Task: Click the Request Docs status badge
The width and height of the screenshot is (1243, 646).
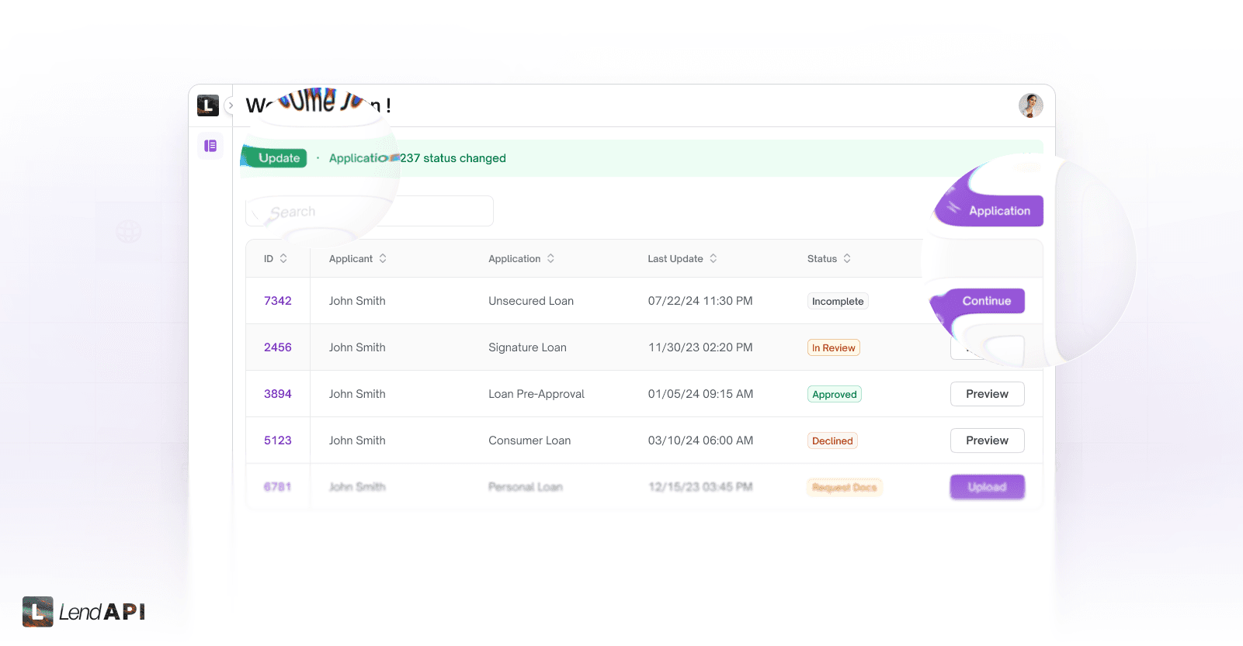Action: pos(845,487)
